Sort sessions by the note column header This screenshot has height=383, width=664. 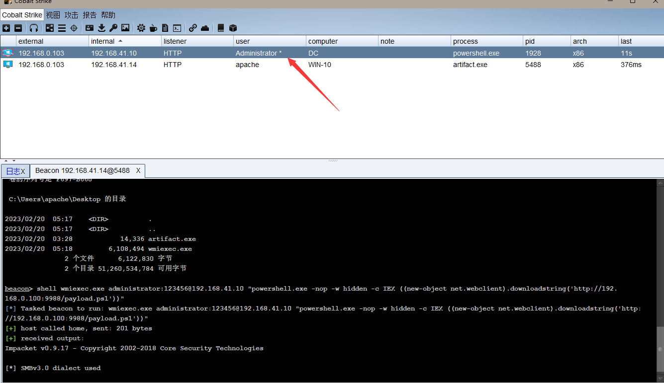[415, 41]
